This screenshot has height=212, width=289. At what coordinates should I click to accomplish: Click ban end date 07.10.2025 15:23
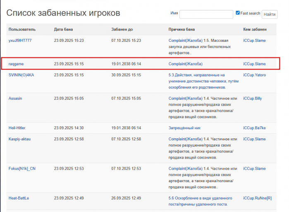[126, 41]
